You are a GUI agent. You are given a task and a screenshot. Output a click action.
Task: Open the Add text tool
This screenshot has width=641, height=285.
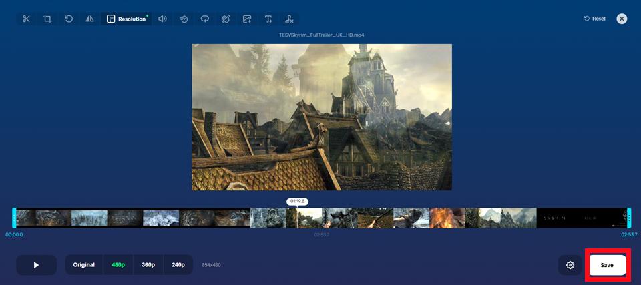(268, 19)
